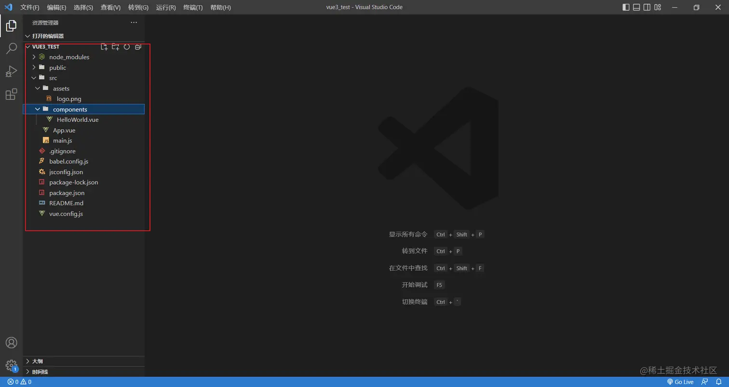Viewport: 729px width, 387px height.
Task: Open the Manage gear icon
Action: click(x=11, y=366)
